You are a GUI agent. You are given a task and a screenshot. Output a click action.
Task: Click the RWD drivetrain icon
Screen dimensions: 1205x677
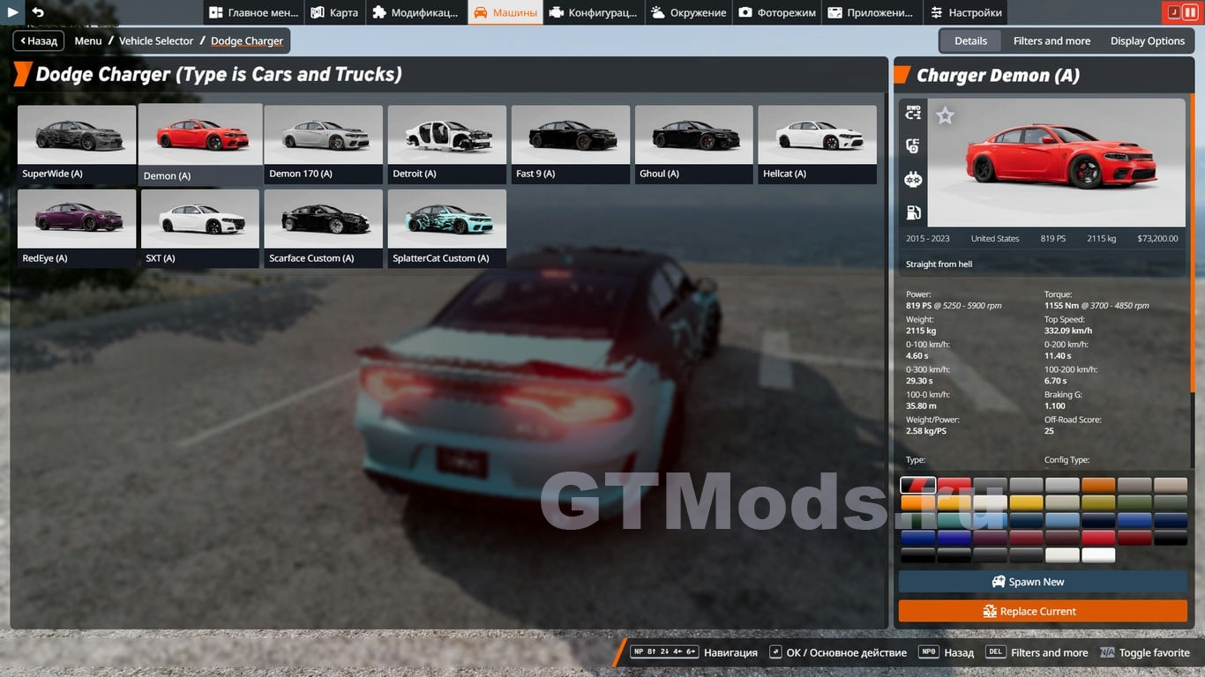[913, 113]
